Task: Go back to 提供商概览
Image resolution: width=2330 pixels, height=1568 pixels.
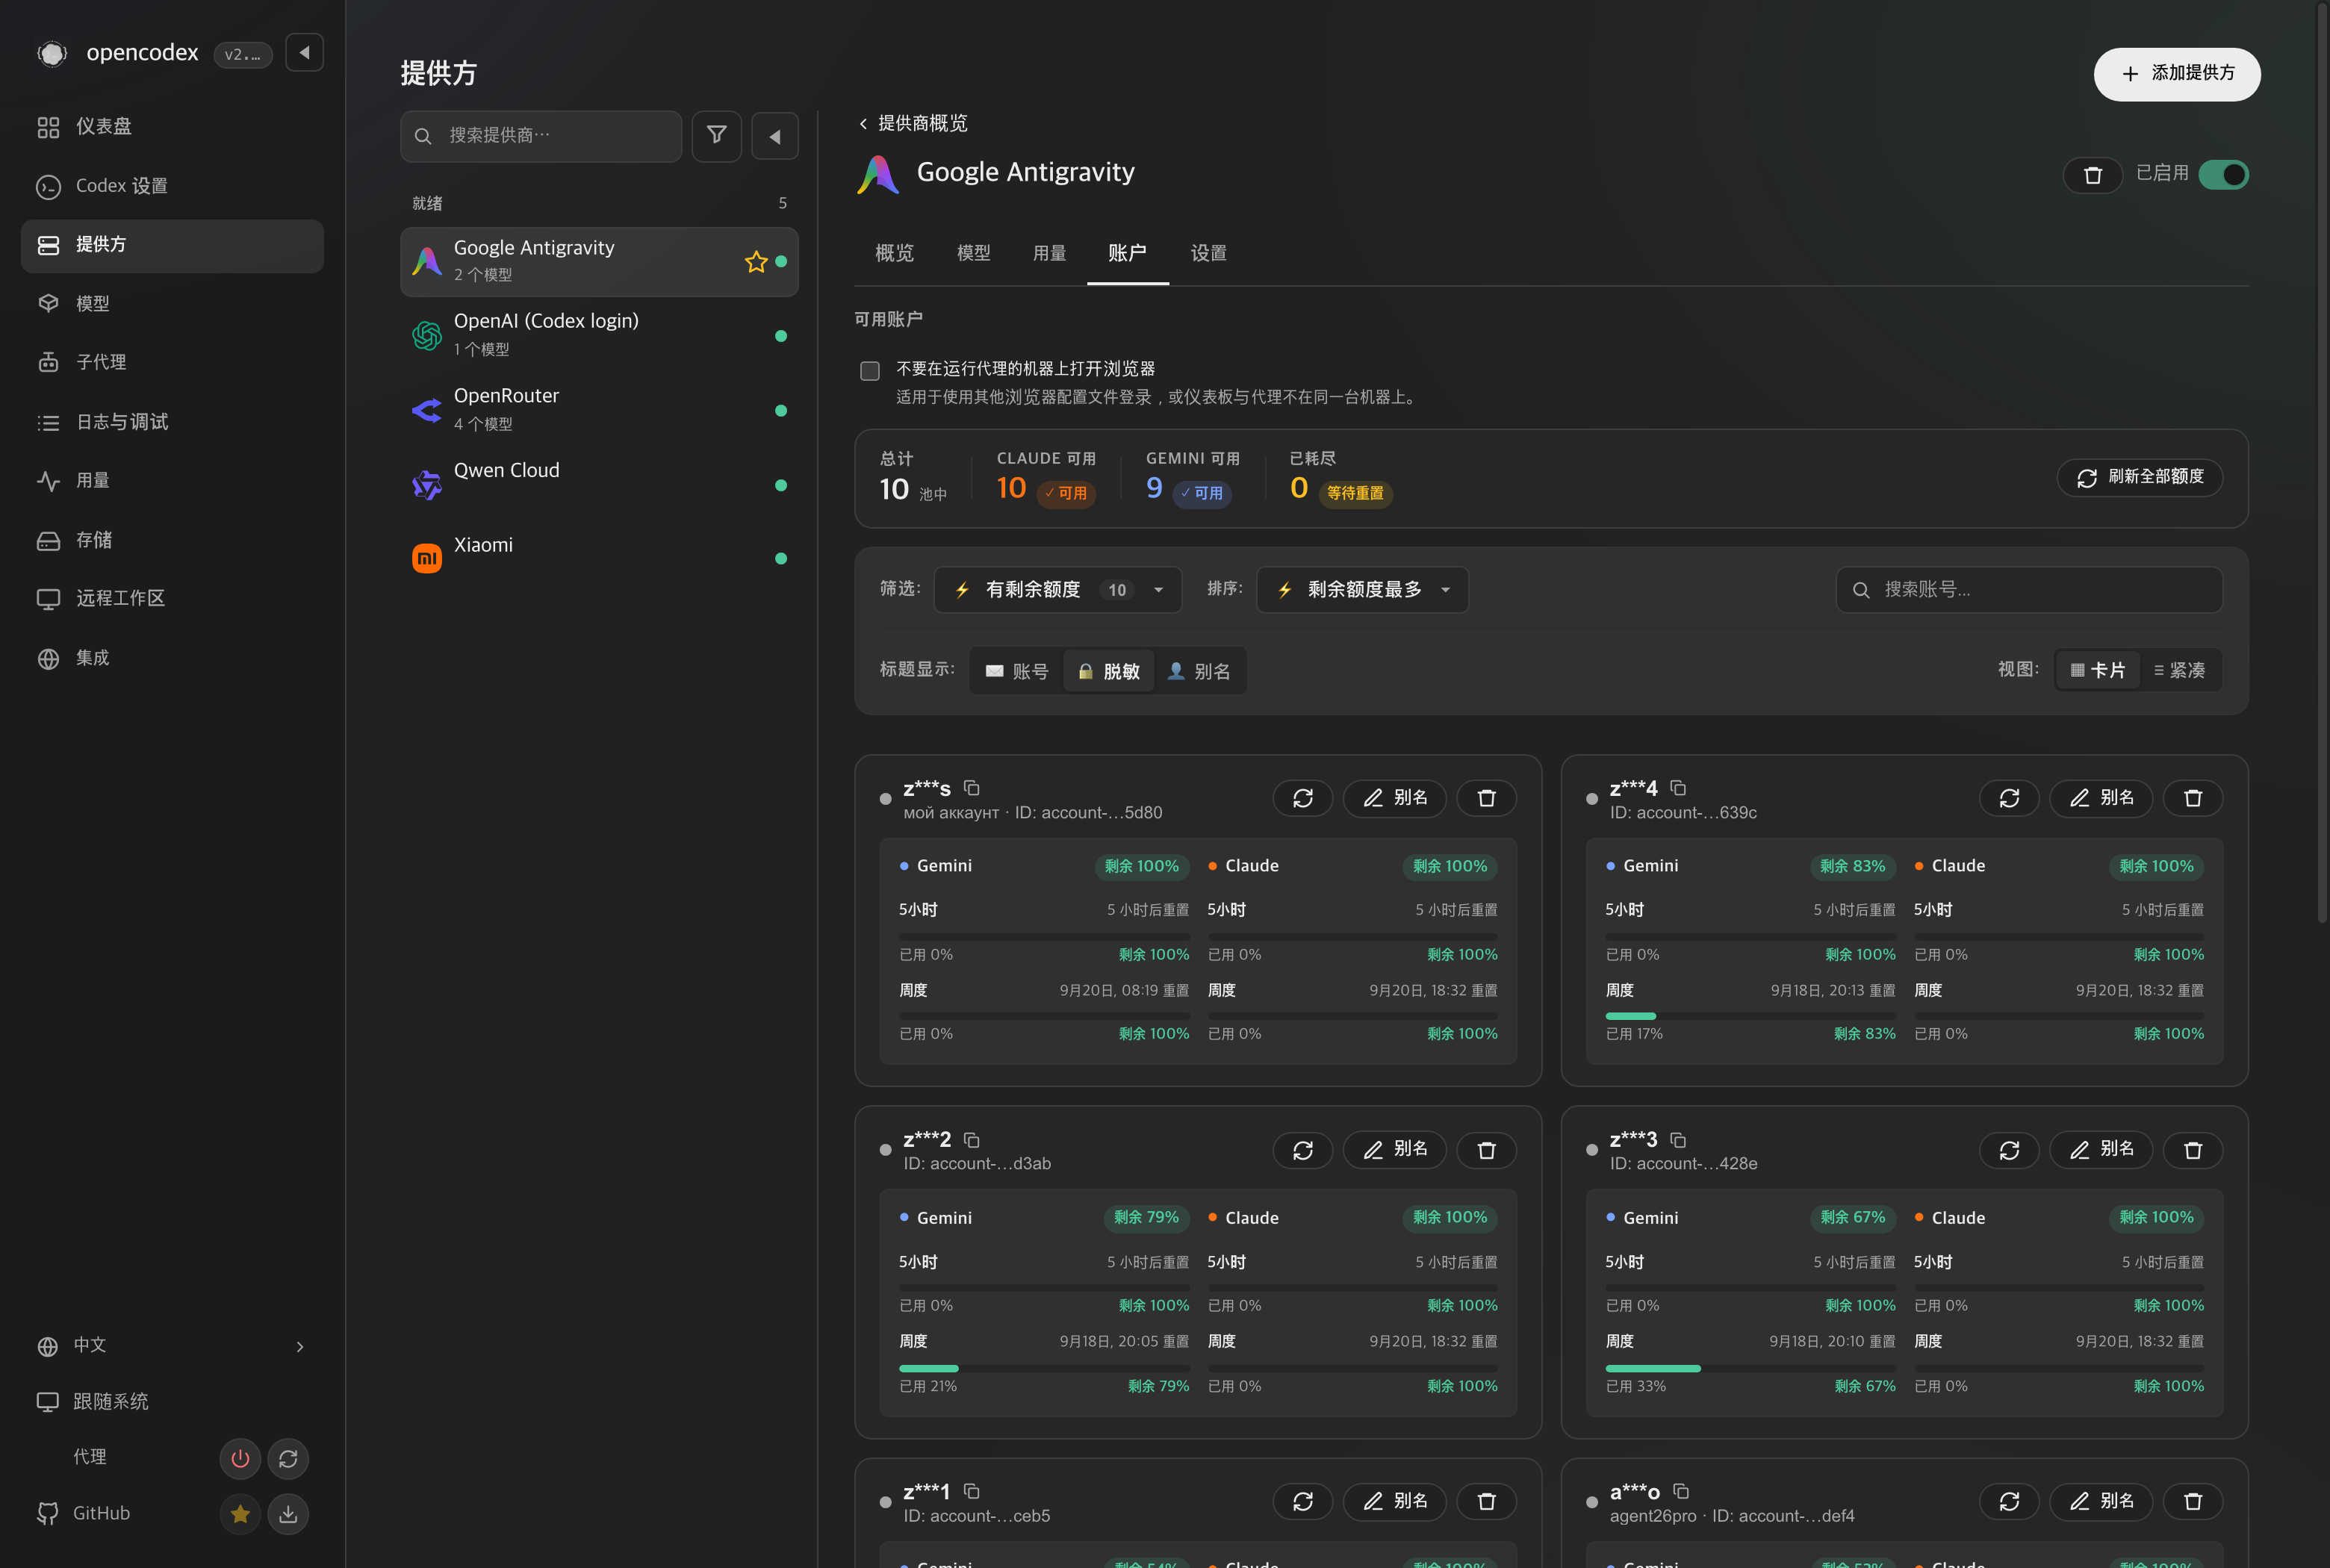Action: tap(912, 123)
